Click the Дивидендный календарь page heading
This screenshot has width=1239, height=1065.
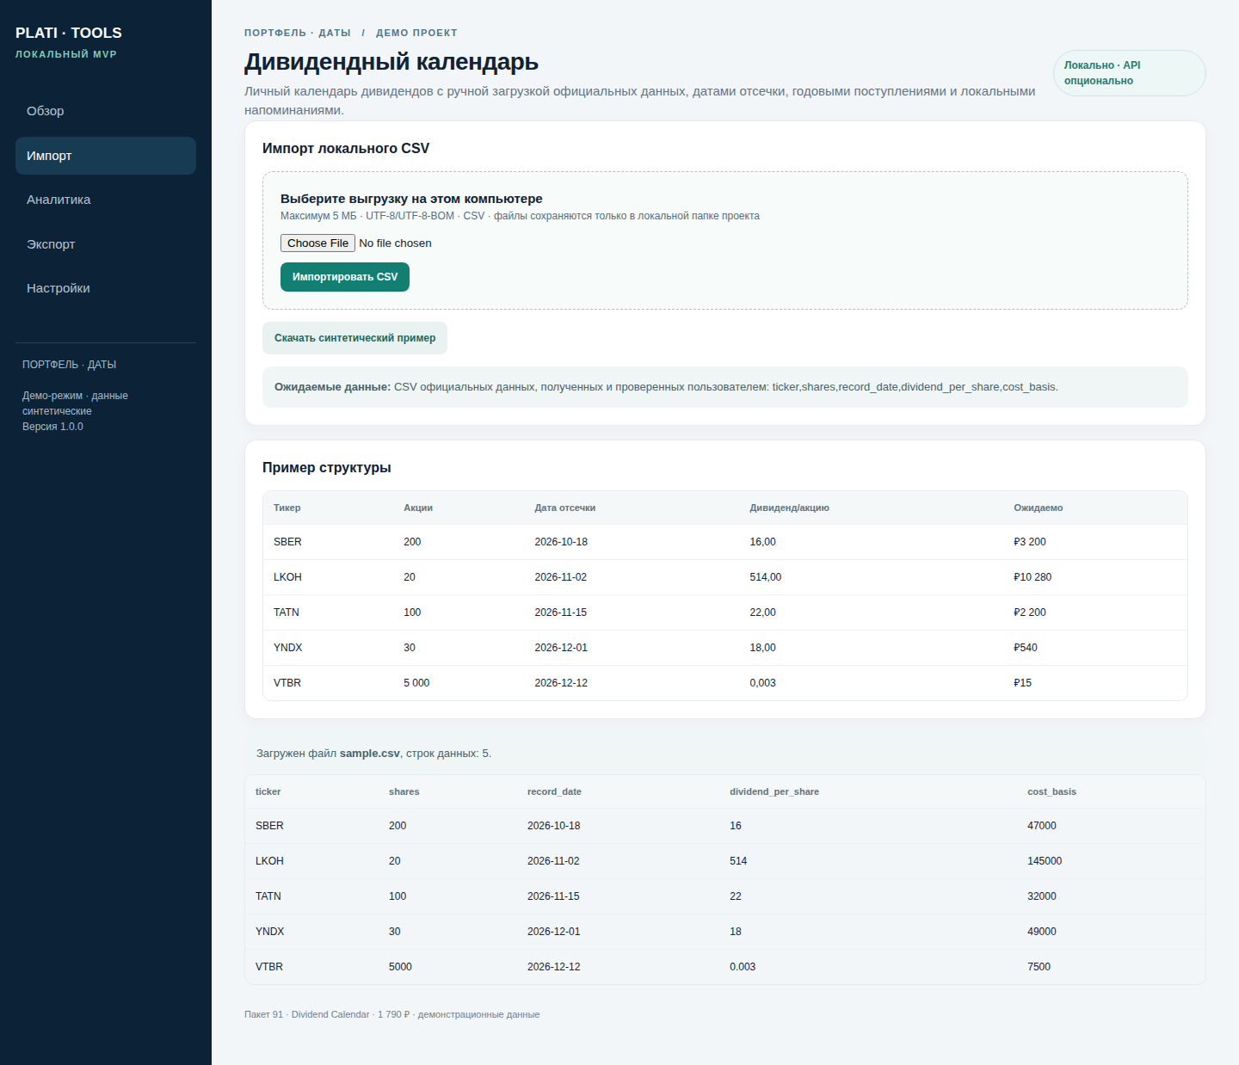(x=391, y=62)
